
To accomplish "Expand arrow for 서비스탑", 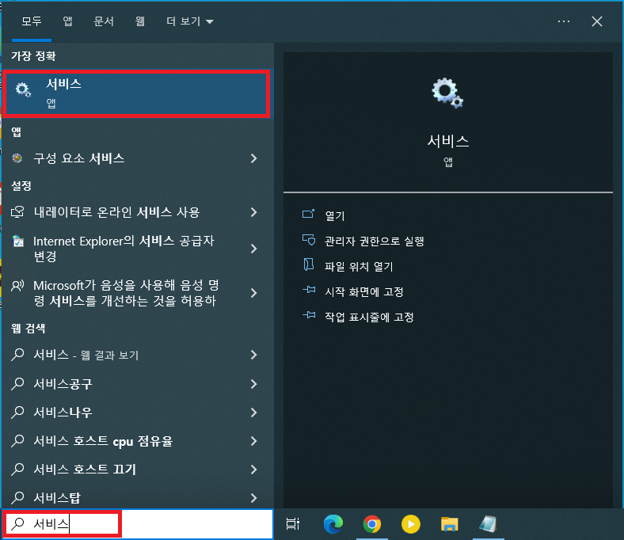I will (254, 498).
